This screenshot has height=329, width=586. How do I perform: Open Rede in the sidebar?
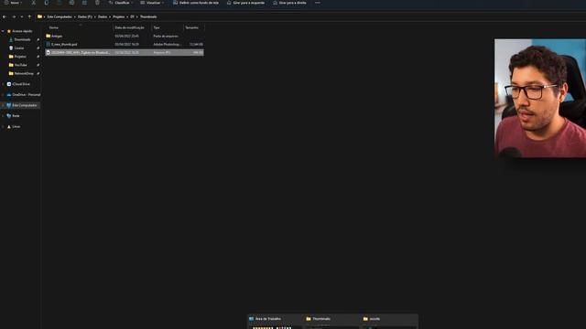coord(16,116)
